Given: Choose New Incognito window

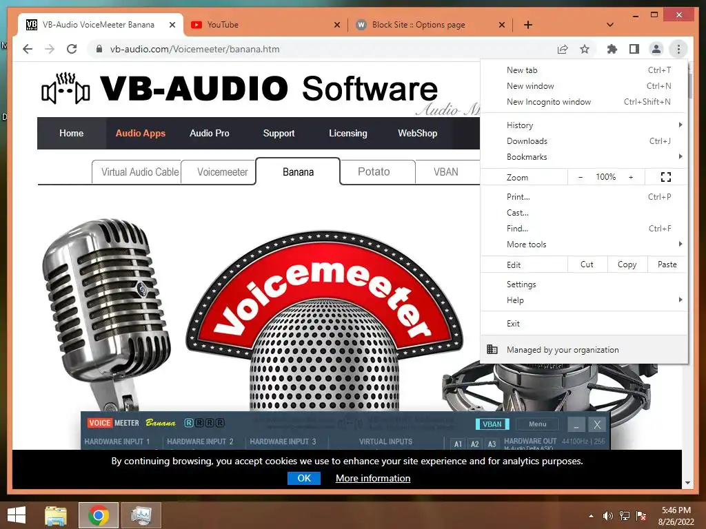Looking at the screenshot, I should click(x=584, y=102).
